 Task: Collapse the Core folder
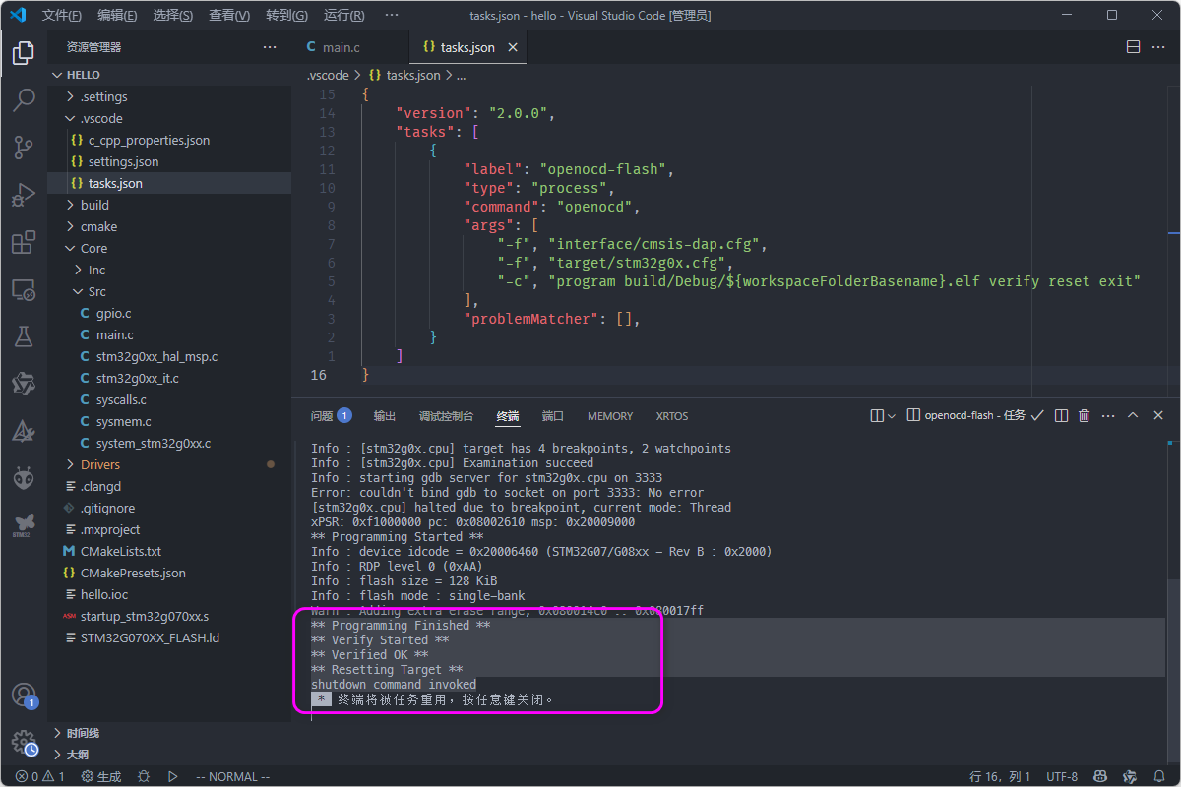pyautogui.click(x=169, y=248)
